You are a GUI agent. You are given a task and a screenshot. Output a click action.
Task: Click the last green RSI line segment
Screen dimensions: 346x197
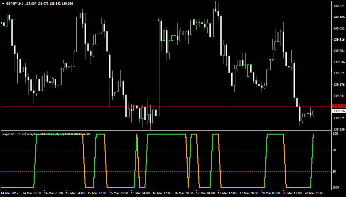(x=312, y=161)
